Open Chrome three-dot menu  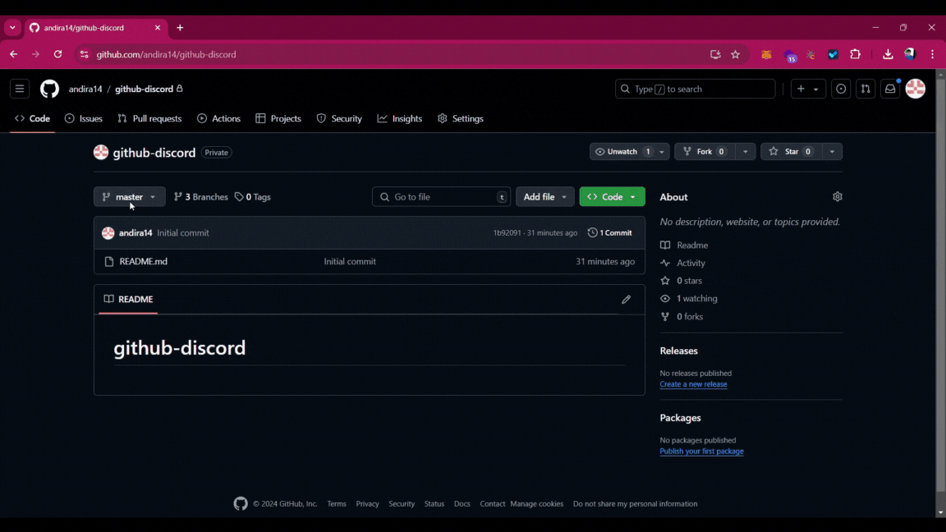(x=932, y=54)
